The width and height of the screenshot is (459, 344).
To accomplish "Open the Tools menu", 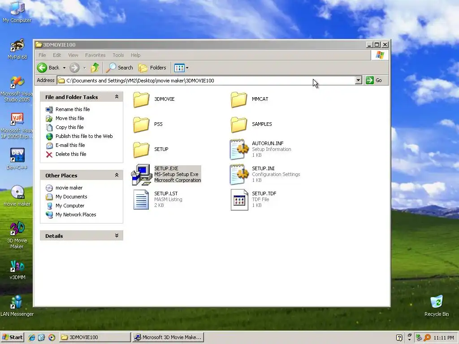I will point(118,55).
